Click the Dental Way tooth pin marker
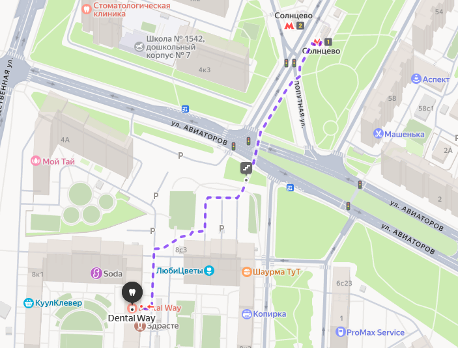 (132, 292)
